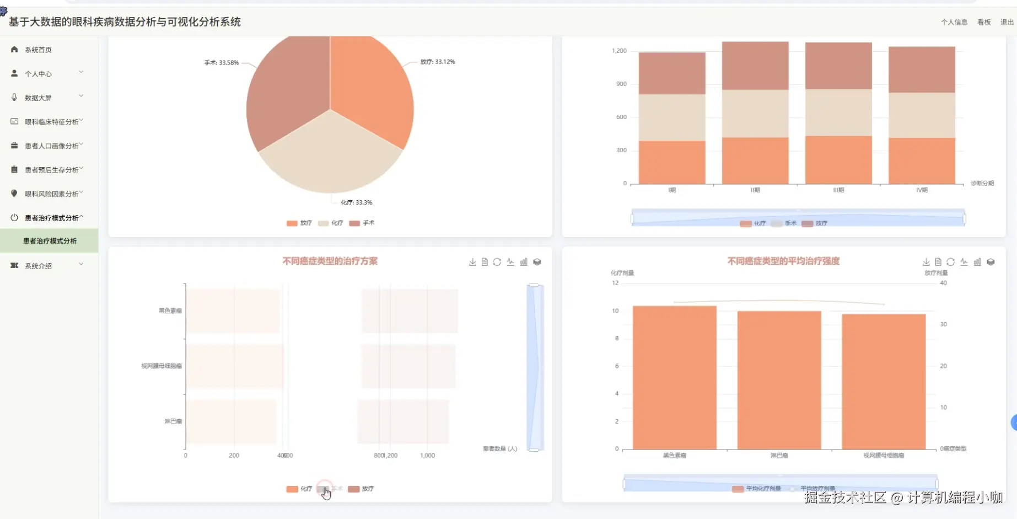Viewport: 1017px width, 519px height.
Task: Open 系统首页 from the sidebar
Action: [x=49, y=50]
